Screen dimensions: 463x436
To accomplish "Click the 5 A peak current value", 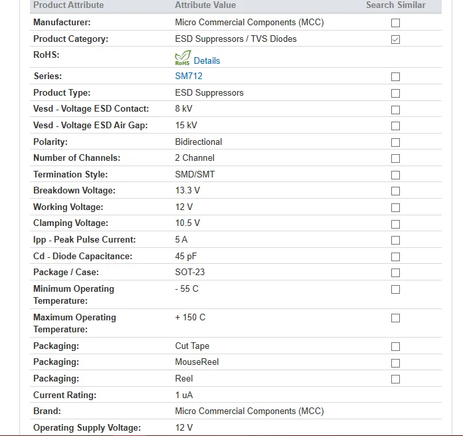I will coord(181,239).
